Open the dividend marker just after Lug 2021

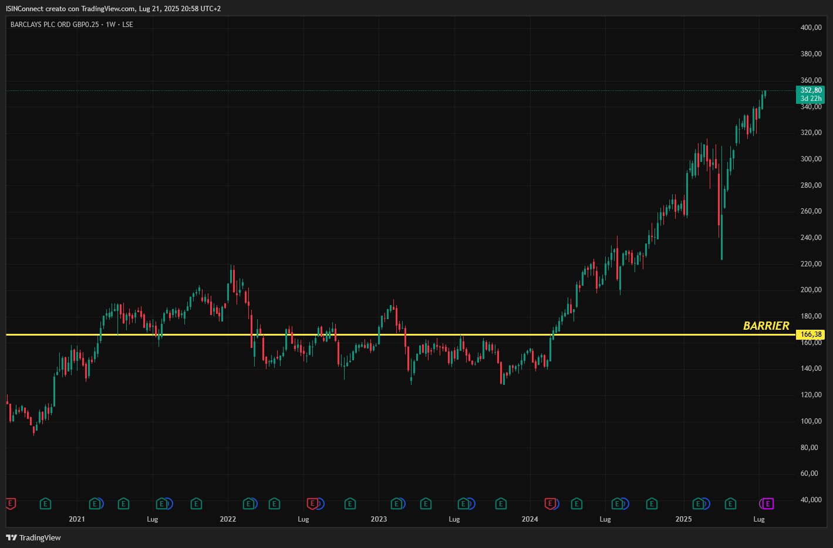click(169, 503)
